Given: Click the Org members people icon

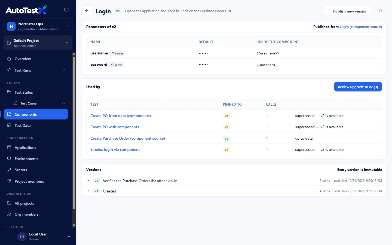Looking at the screenshot, I should point(9,214).
